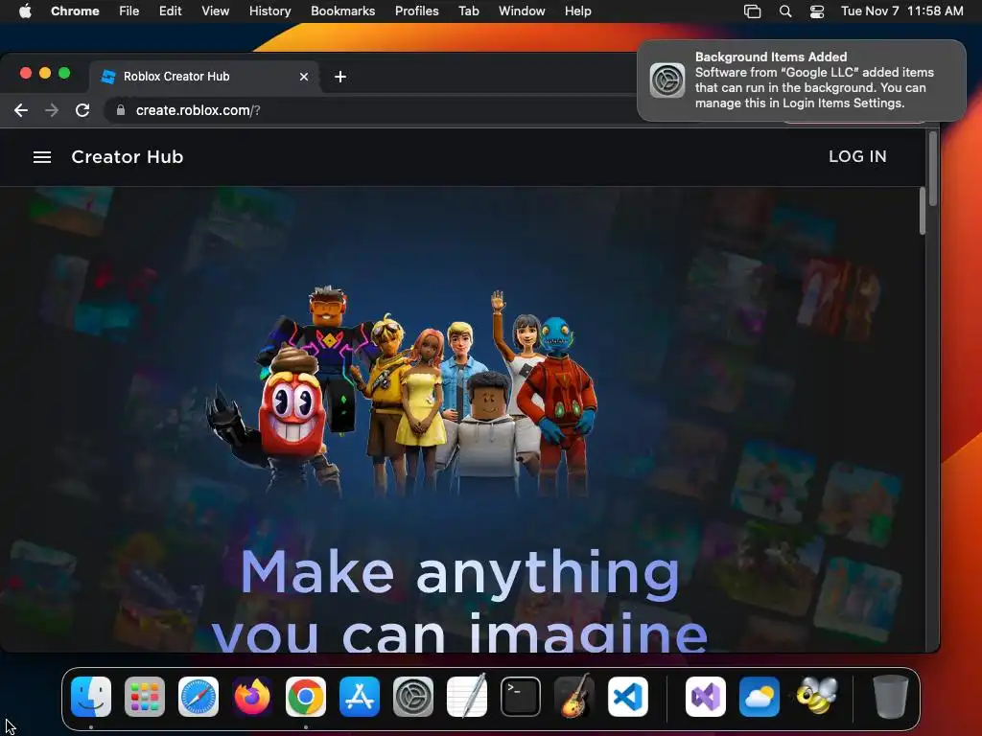
Task: Click the Chrome window vertical scrollbar
Action: tap(932, 169)
